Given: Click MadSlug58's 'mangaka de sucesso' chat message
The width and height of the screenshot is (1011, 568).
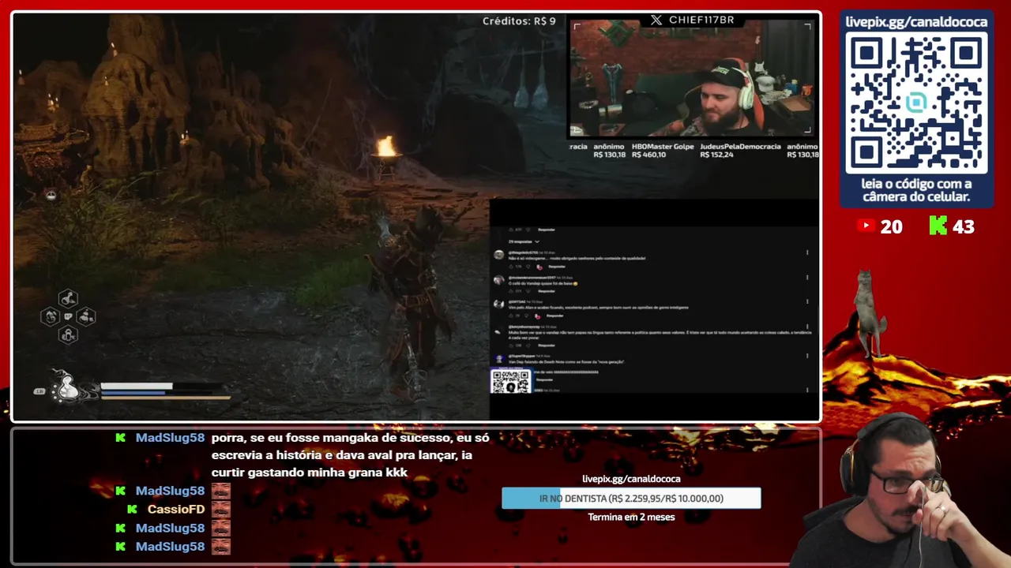Looking at the screenshot, I should [x=350, y=455].
